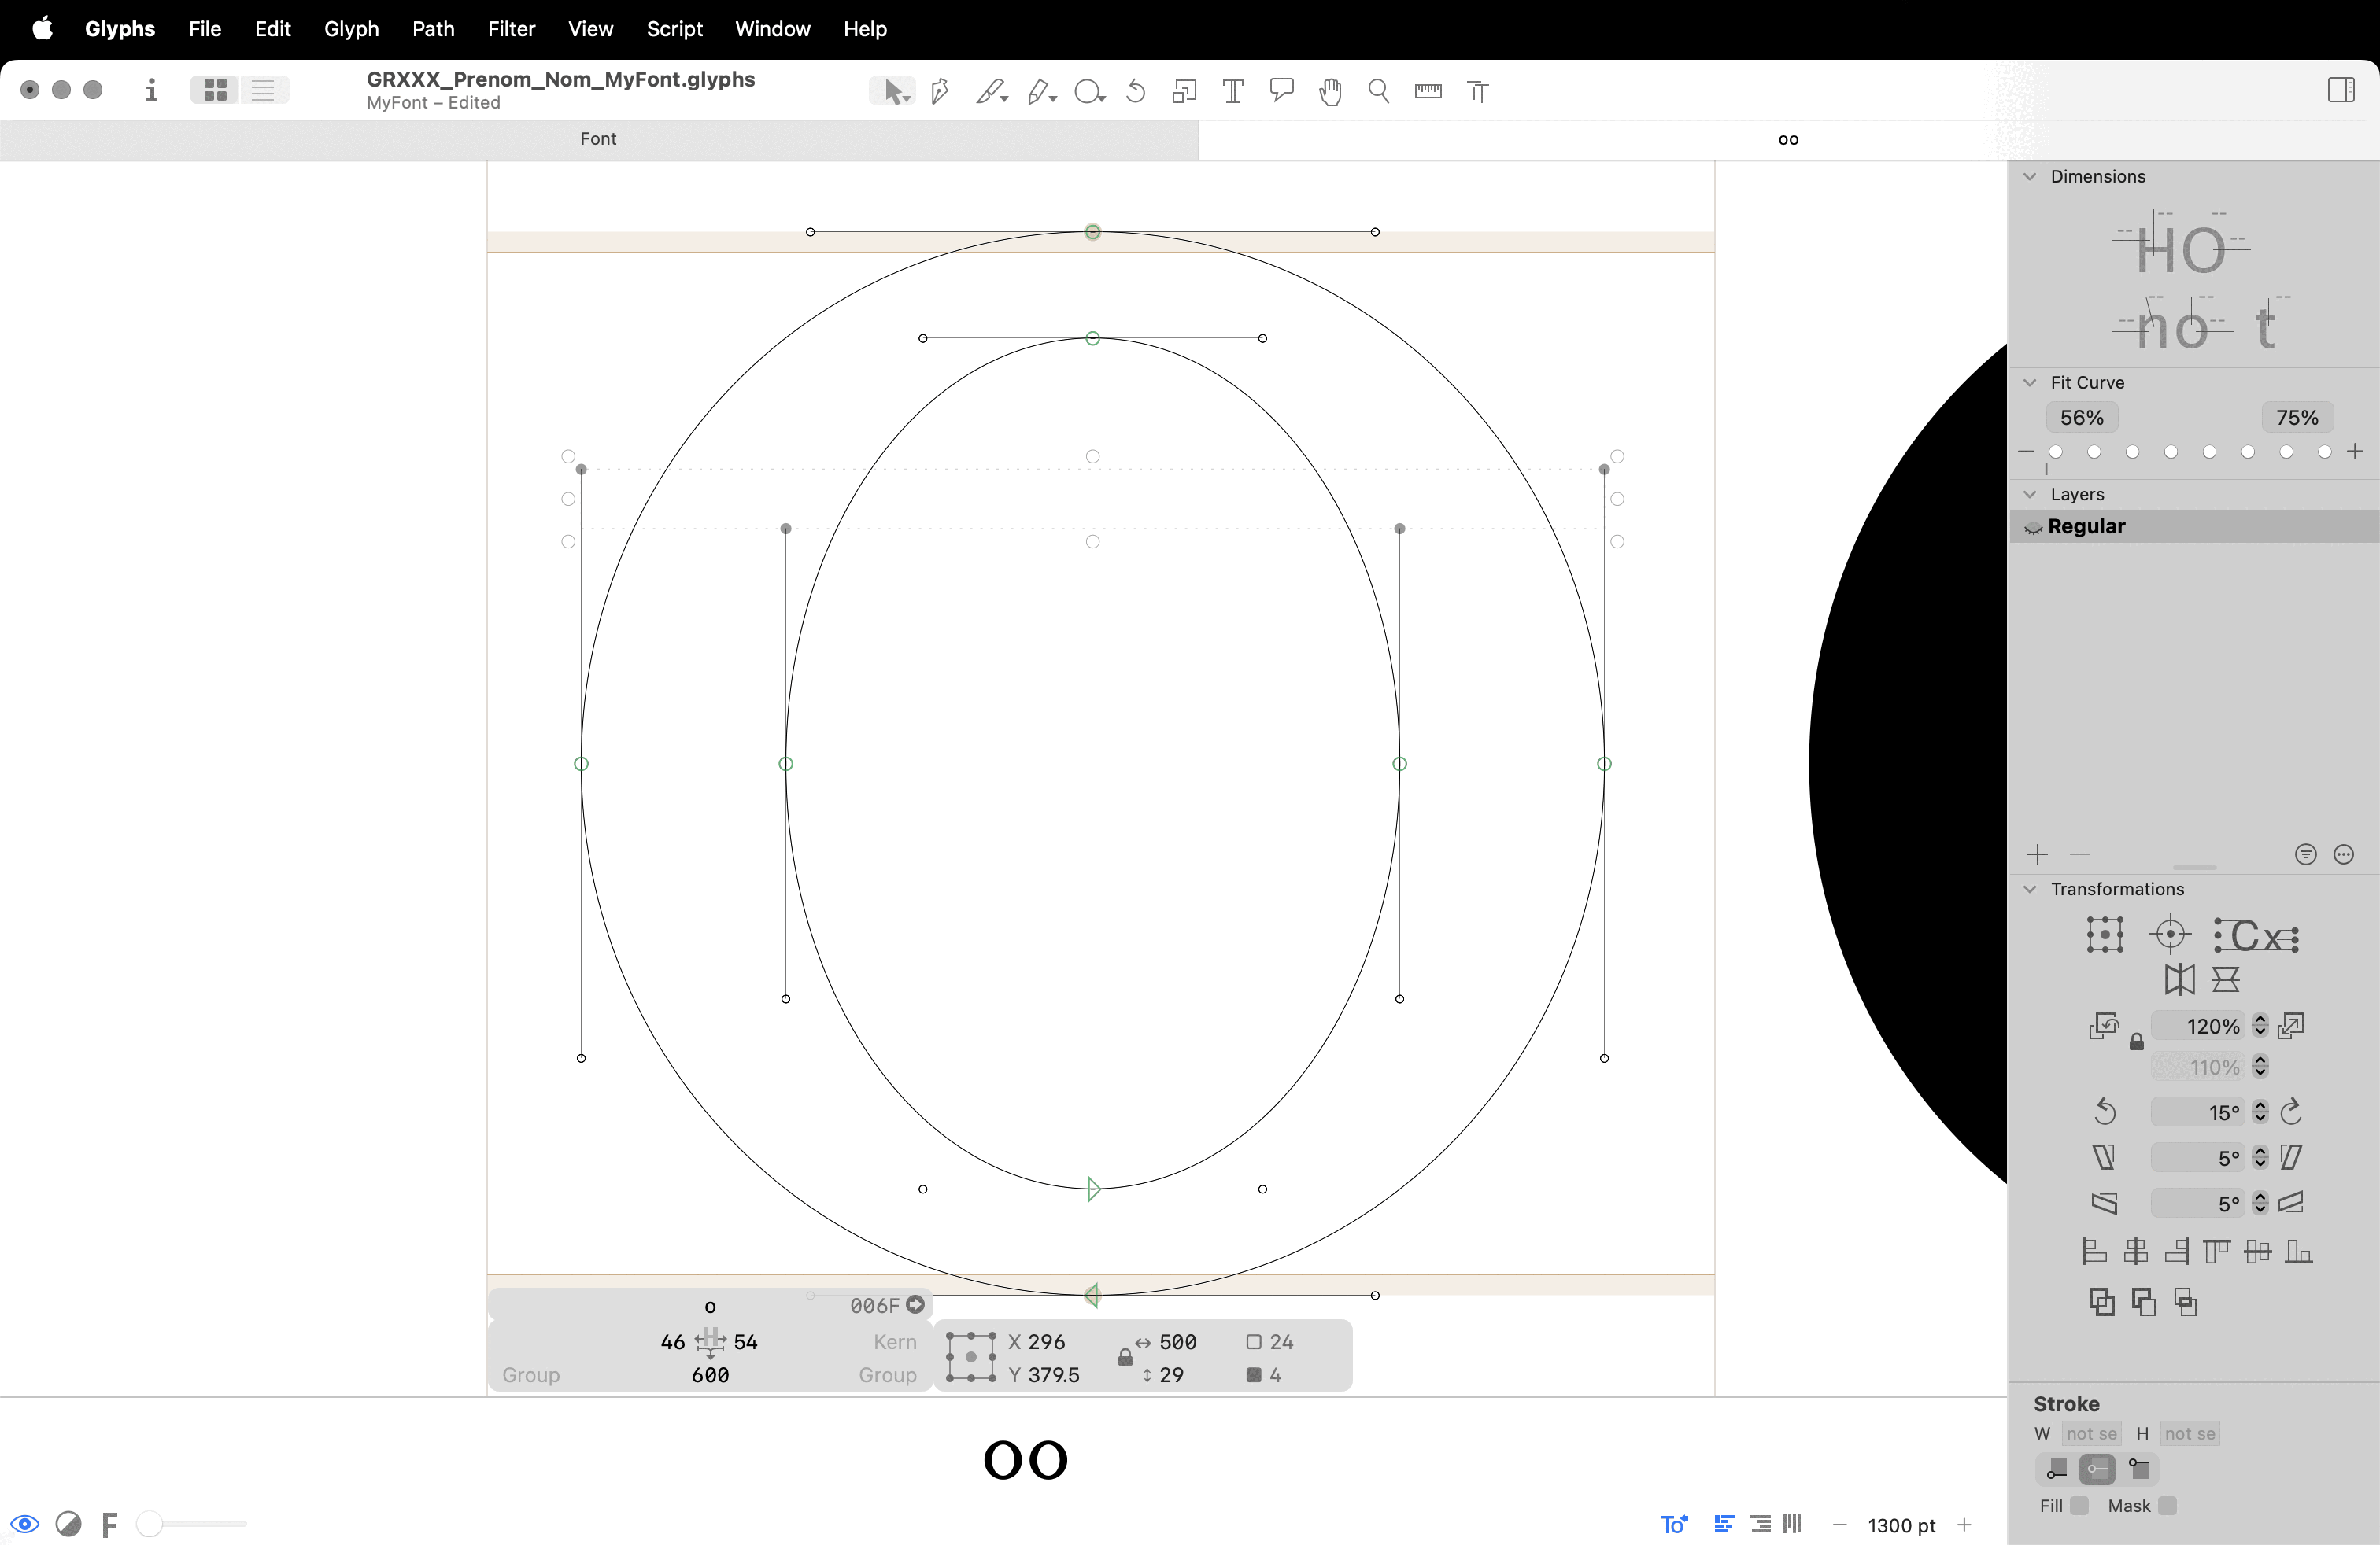Pick the Hand pan tool
2380x1545 pixels.
[1330, 92]
